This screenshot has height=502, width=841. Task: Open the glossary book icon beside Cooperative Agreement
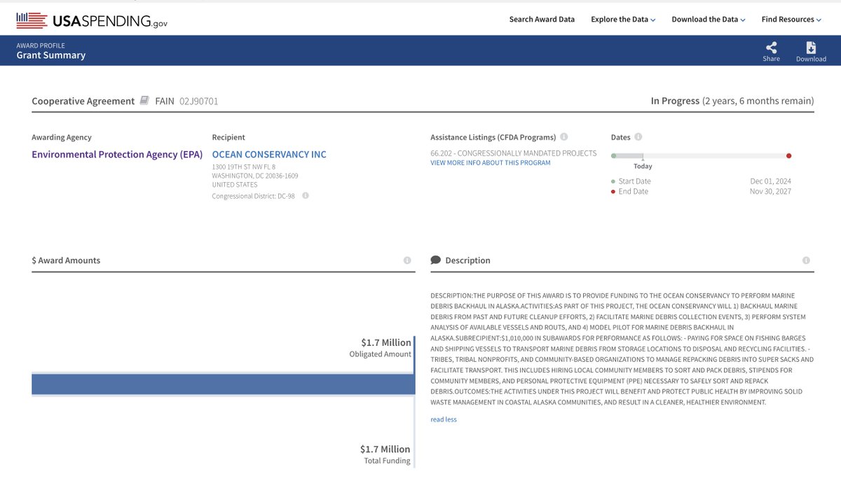point(144,101)
